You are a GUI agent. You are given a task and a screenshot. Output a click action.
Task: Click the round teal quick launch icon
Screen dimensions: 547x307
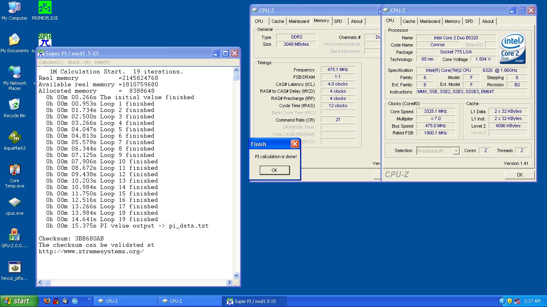tap(74, 301)
